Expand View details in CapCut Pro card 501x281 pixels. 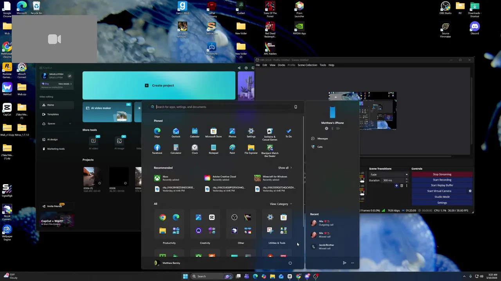[x=65, y=84]
